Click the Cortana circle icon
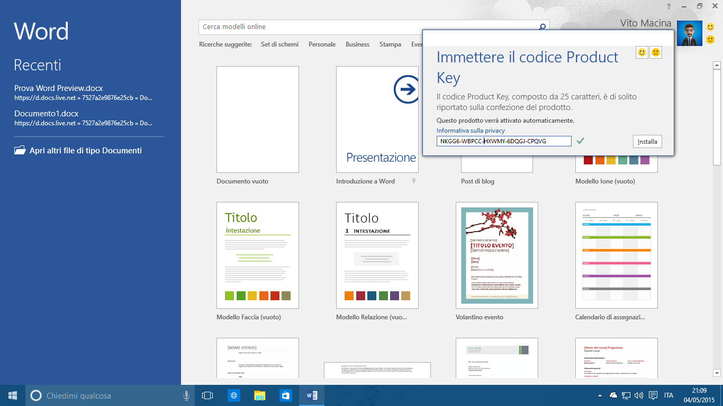This screenshot has width=723, height=406. coord(36,395)
